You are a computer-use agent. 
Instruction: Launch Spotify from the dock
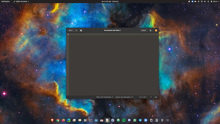point(124,120)
